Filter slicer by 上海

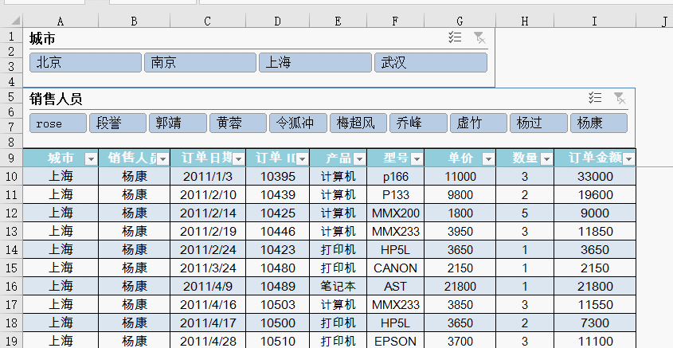point(315,63)
